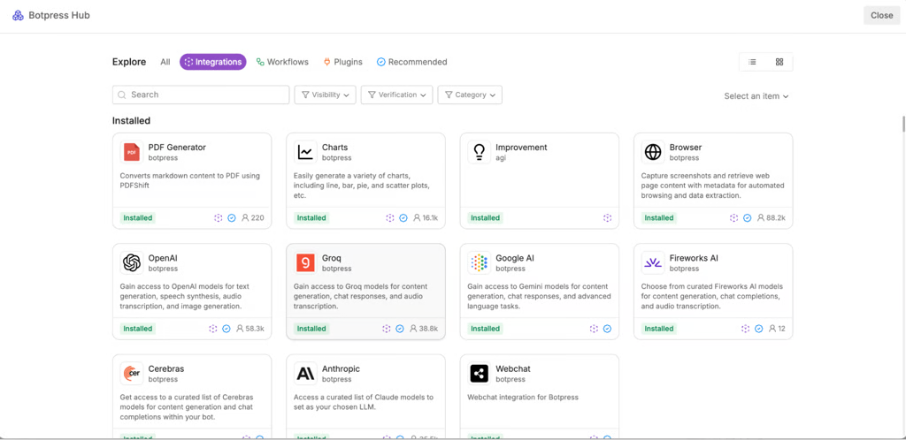Click Installed badge on Charts card
906x440 pixels.
[311, 218]
